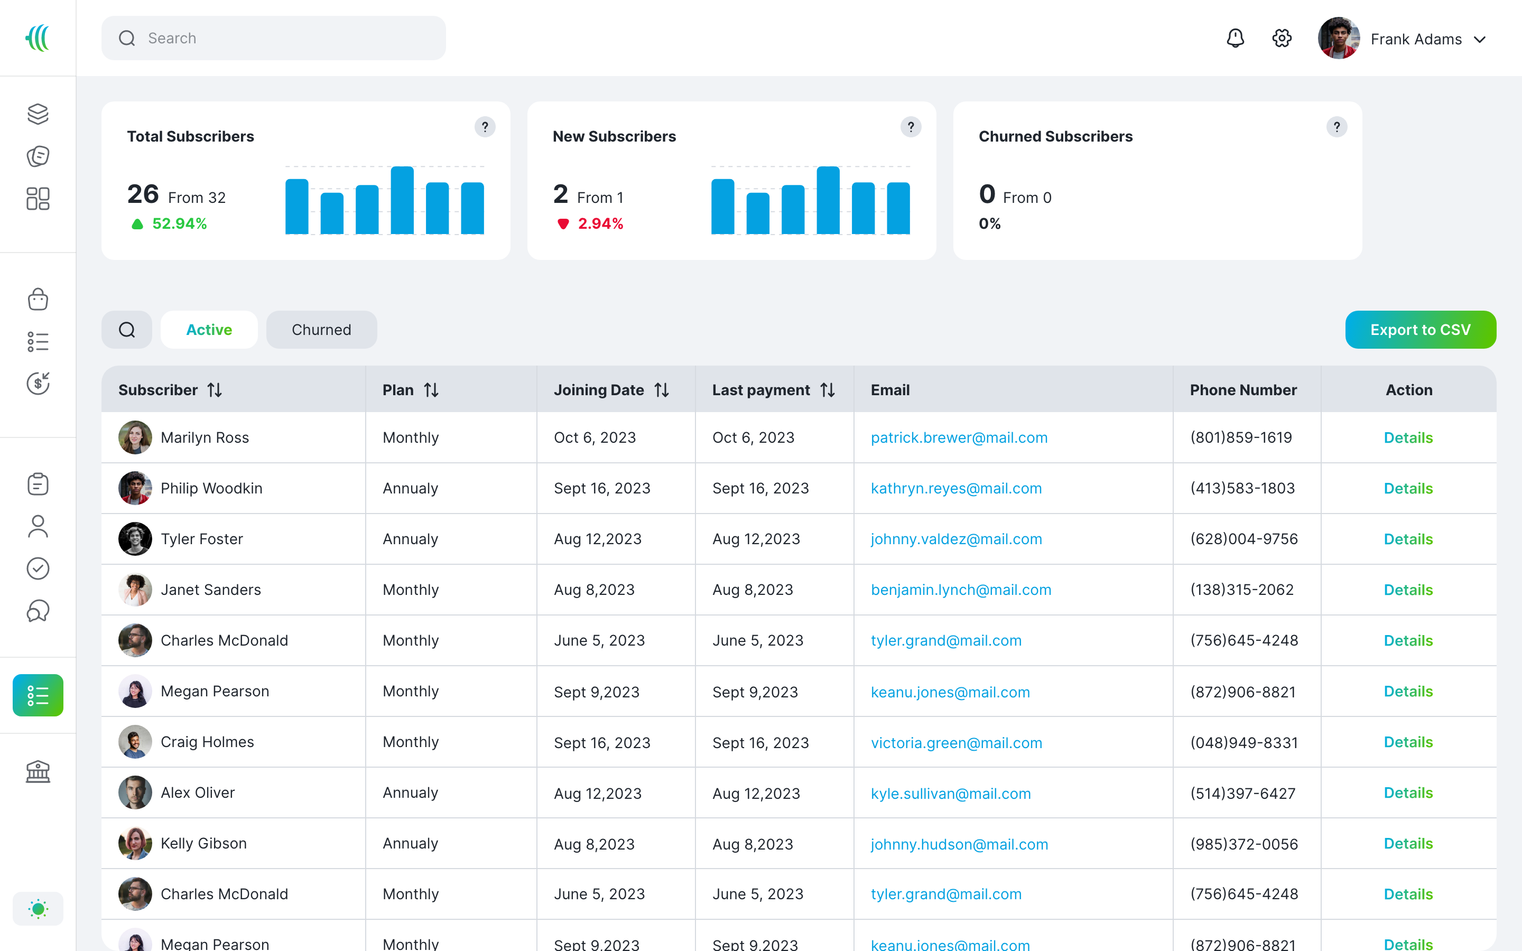Switch to the Churned subscribers tab
Image resolution: width=1522 pixels, height=951 pixels.
point(321,329)
